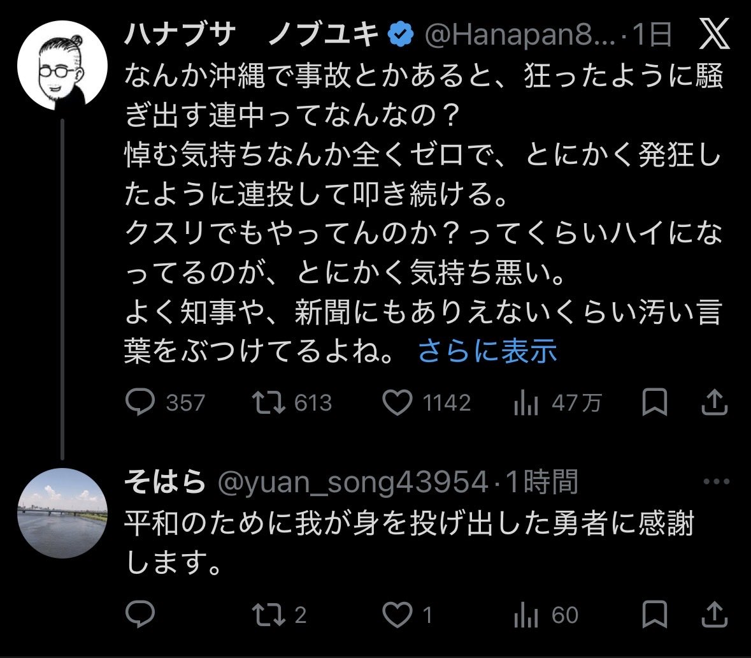Bookmark そはら's reply
The height and width of the screenshot is (658, 751).
(x=654, y=615)
